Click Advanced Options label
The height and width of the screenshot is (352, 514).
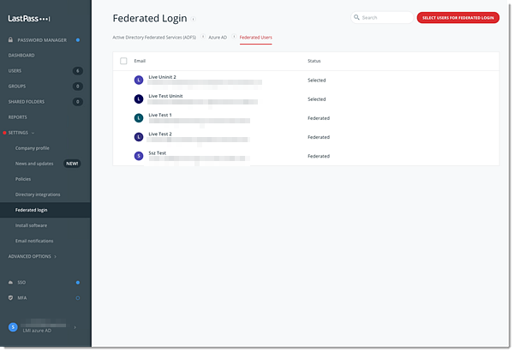(x=29, y=256)
